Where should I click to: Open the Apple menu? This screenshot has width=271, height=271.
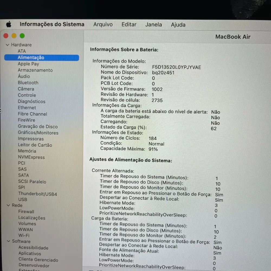coord(9,24)
